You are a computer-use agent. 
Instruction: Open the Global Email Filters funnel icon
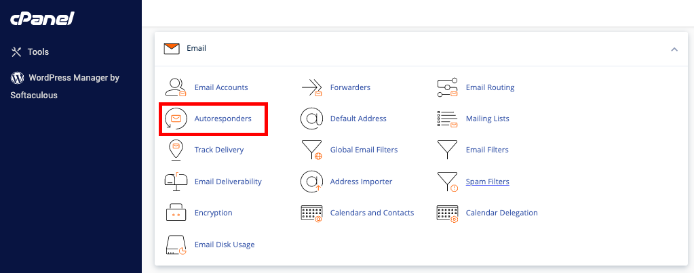311,150
